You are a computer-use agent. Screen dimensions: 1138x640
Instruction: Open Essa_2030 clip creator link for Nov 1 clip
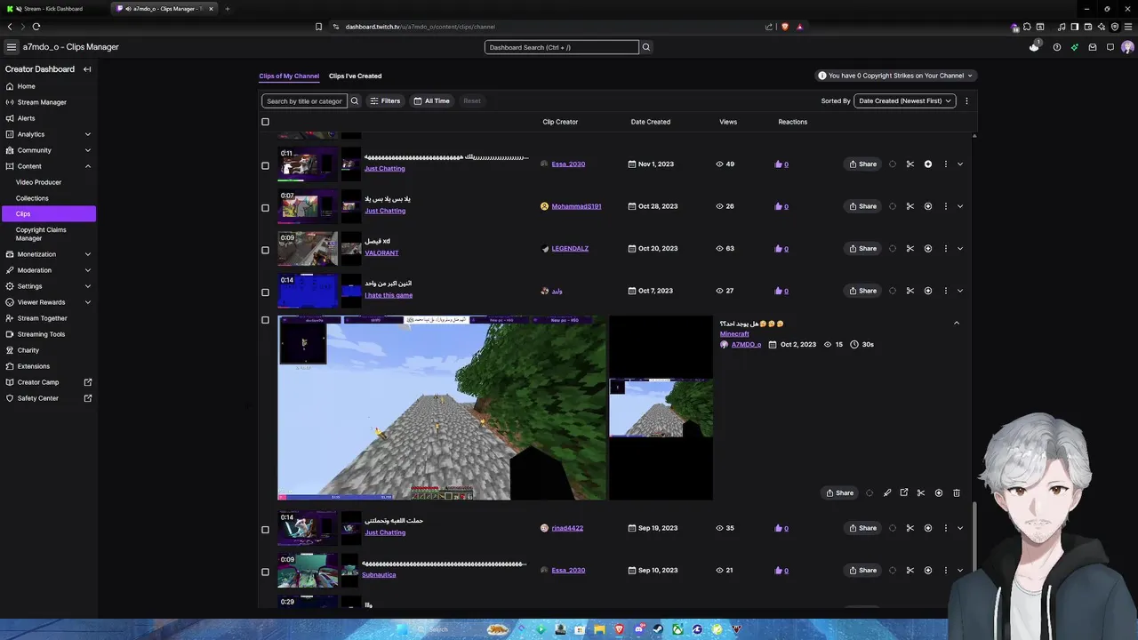568,164
